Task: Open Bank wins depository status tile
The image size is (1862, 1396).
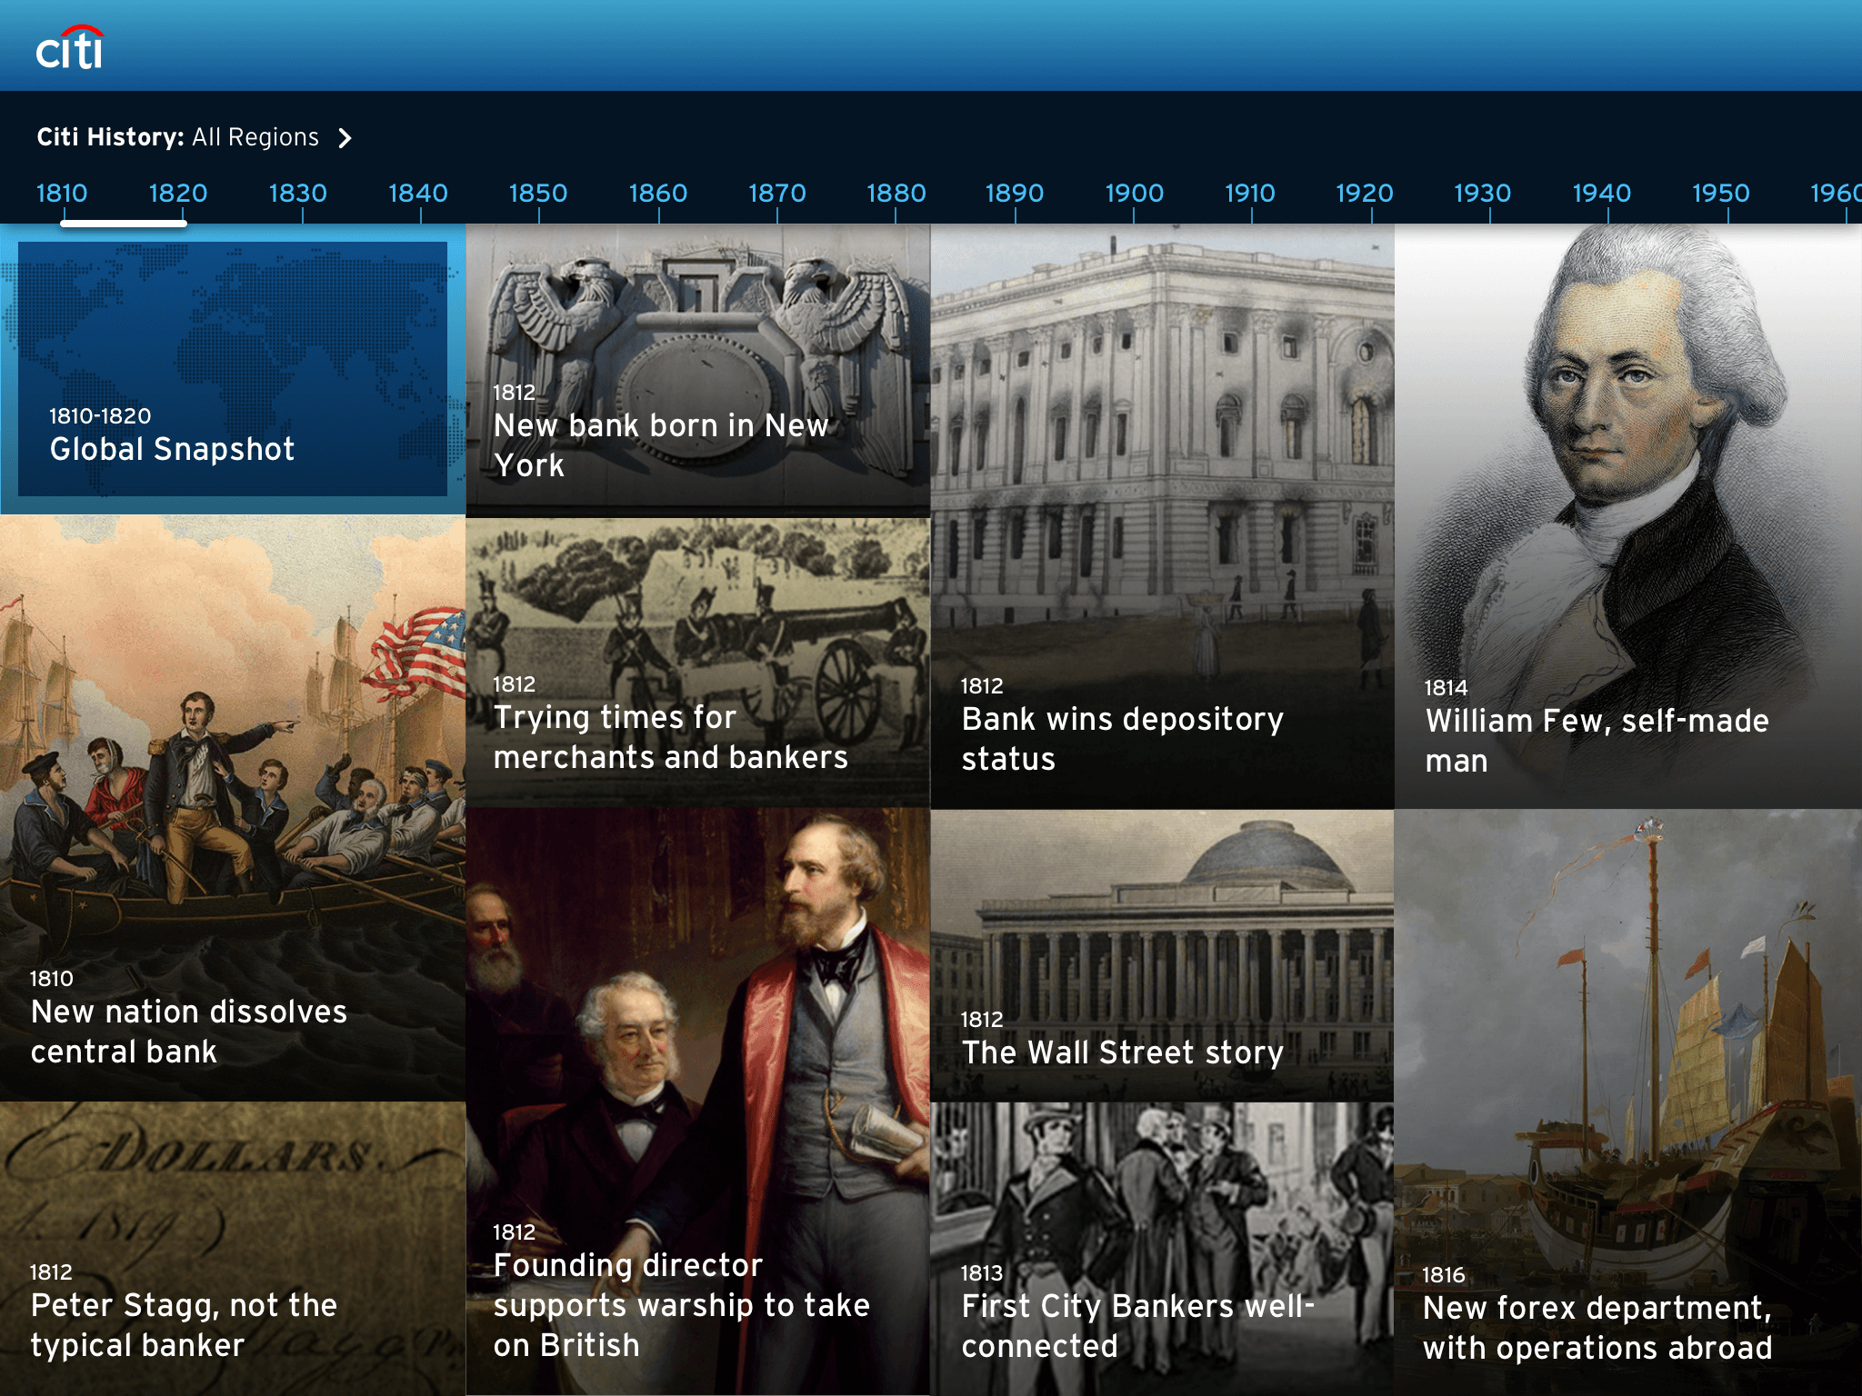Action: coord(1162,516)
